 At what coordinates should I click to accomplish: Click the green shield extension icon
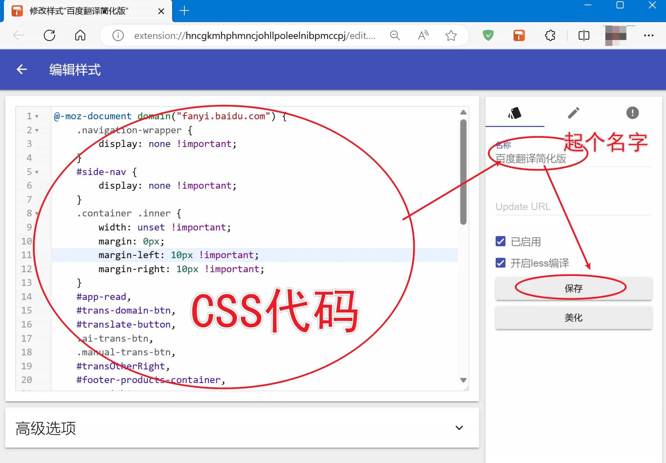(x=488, y=35)
